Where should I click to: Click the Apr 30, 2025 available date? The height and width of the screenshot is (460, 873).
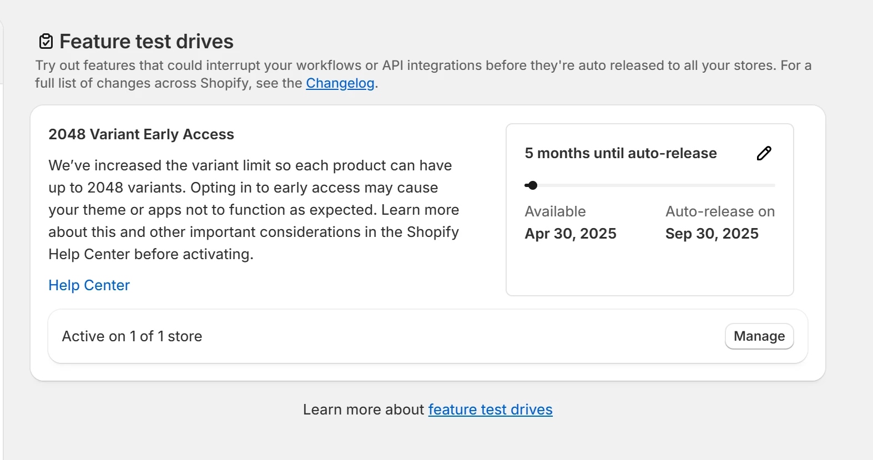[x=571, y=234]
